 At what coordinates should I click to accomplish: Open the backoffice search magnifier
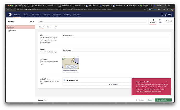[x=161, y=15]
